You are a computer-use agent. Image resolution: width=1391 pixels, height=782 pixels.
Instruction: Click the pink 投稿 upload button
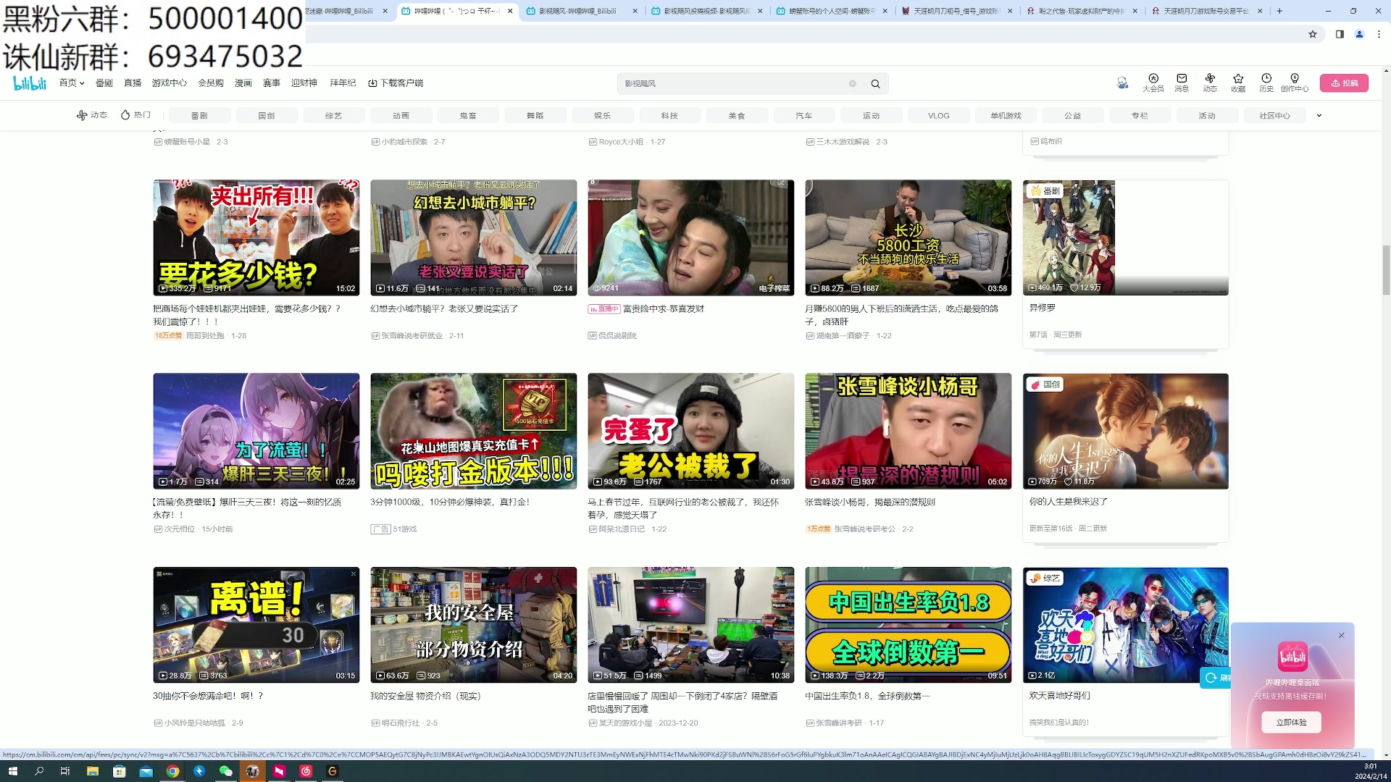[1344, 83]
